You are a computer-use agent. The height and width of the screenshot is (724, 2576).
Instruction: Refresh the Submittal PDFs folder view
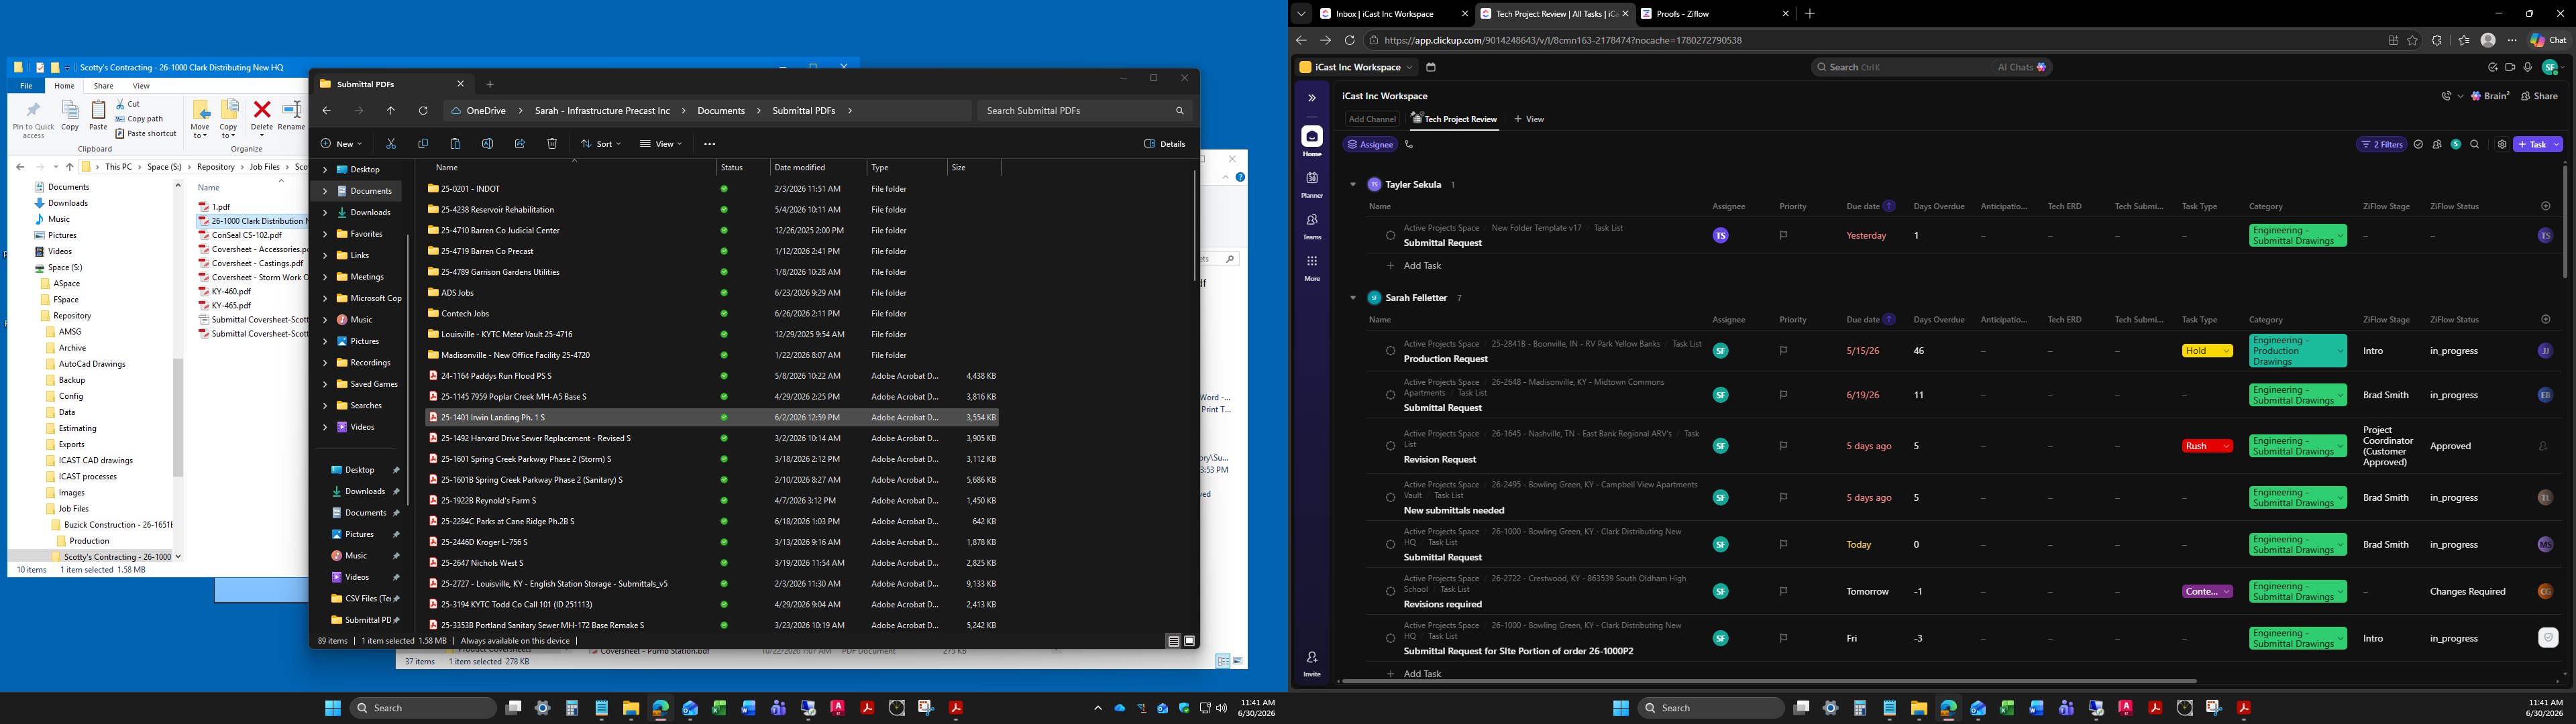pos(423,111)
